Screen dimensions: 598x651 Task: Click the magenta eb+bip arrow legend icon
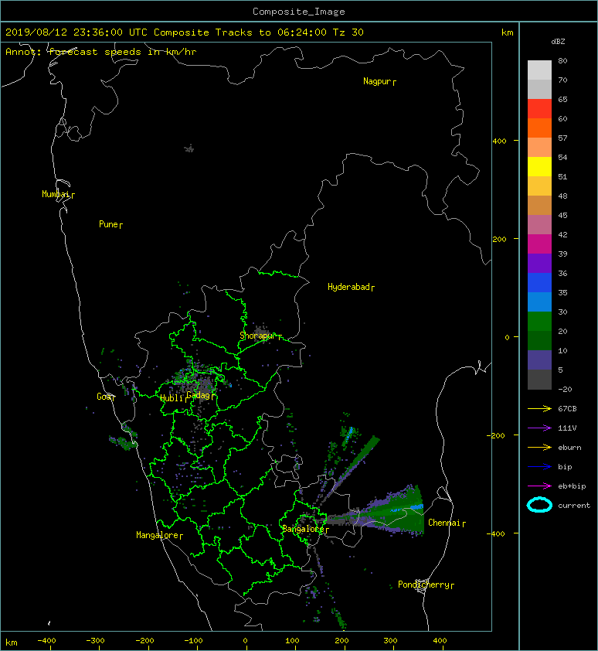coord(539,486)
